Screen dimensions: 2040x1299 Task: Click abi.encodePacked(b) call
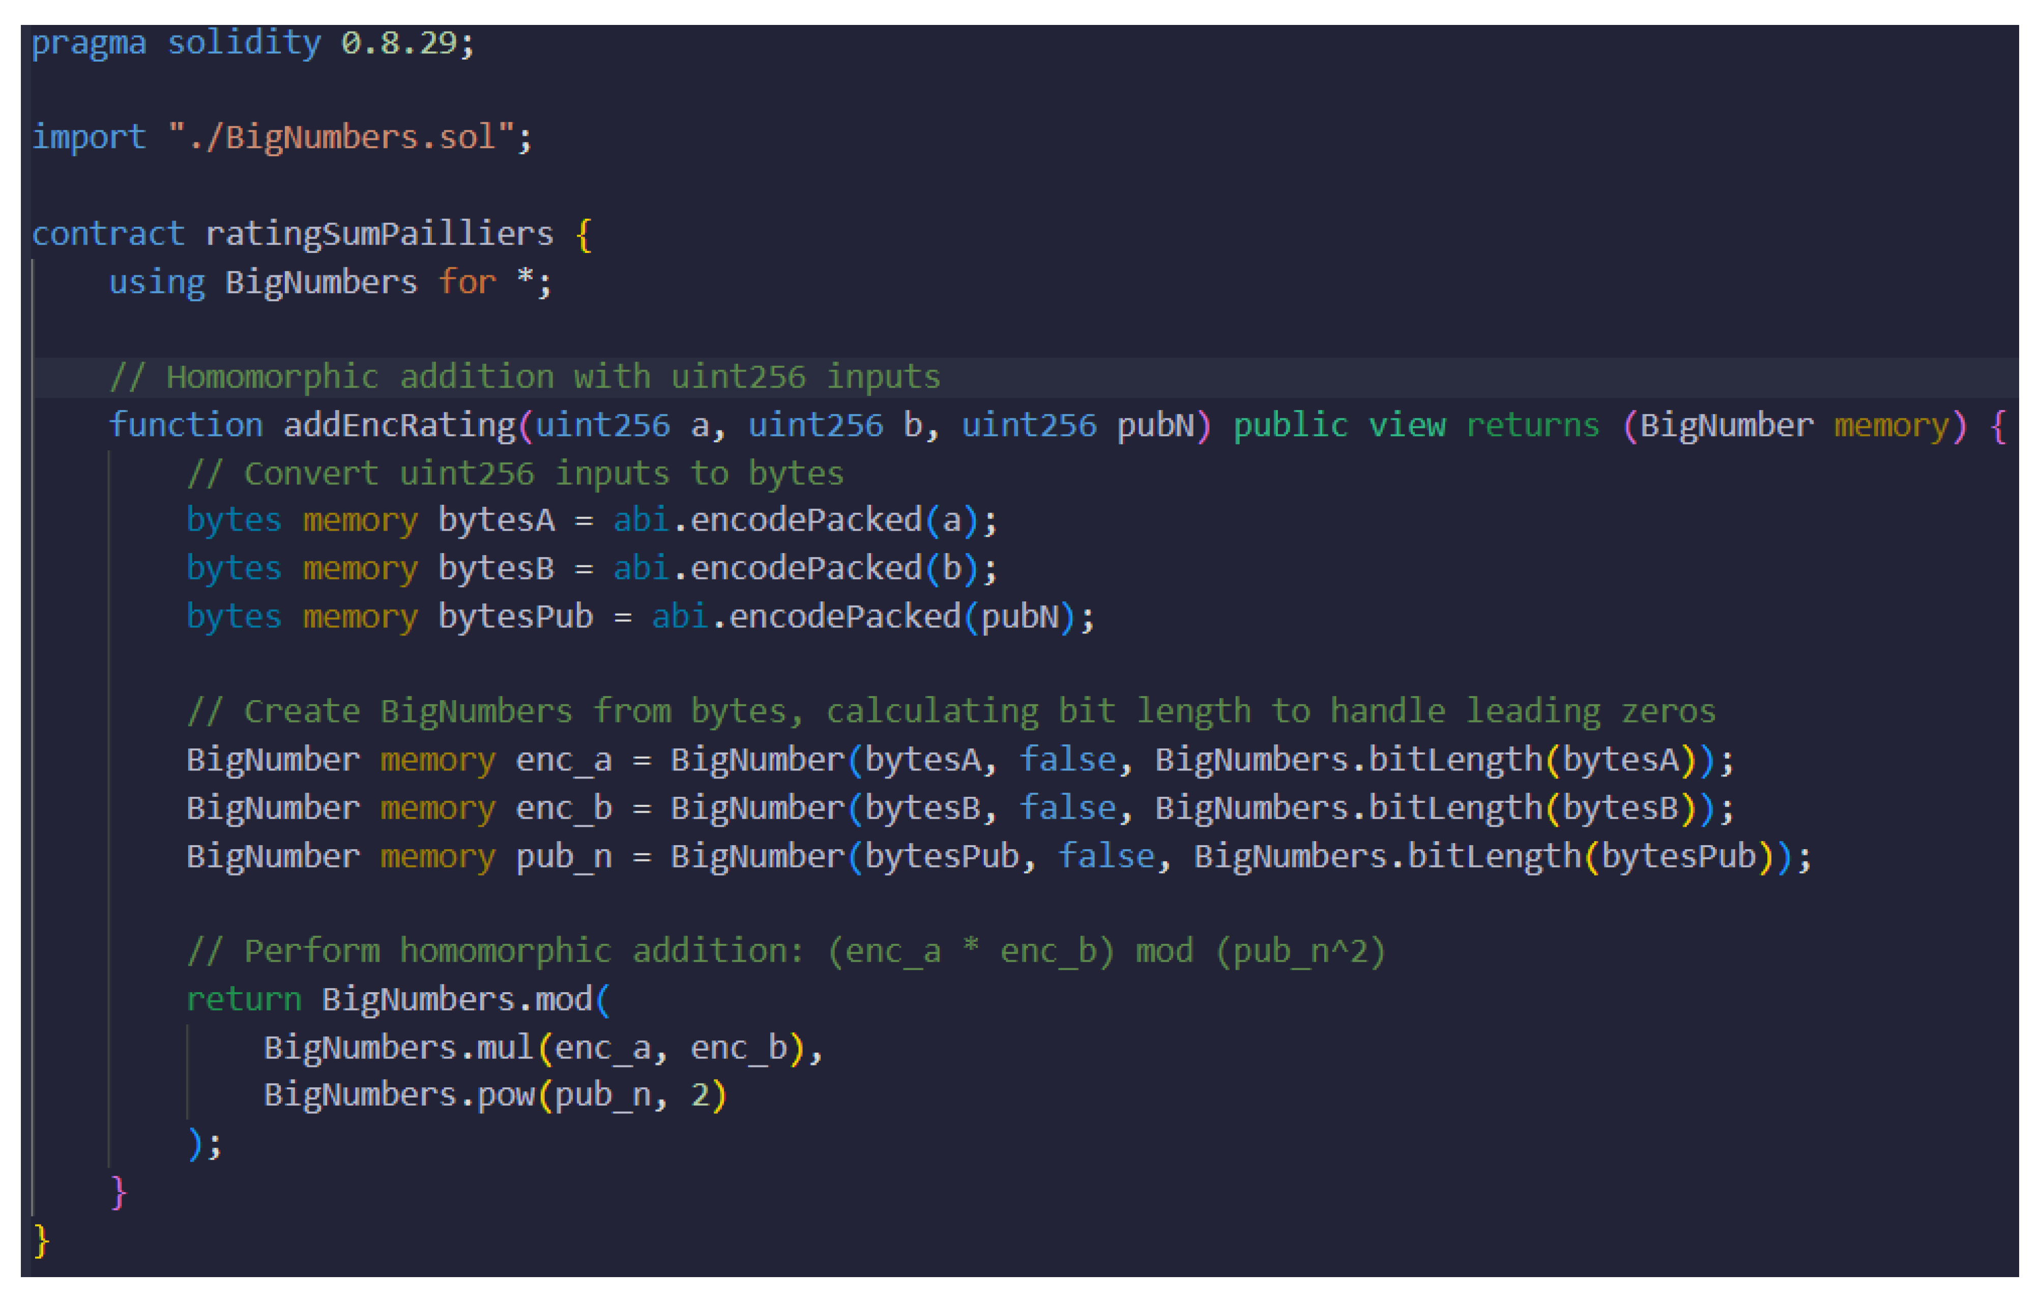(796, 568)
